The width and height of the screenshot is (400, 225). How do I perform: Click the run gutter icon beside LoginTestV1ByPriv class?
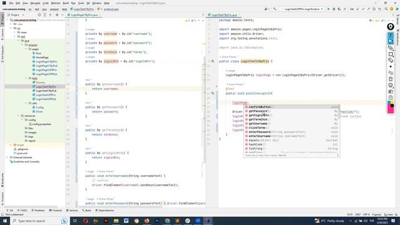pyautogui.click(x=212, y=61)
